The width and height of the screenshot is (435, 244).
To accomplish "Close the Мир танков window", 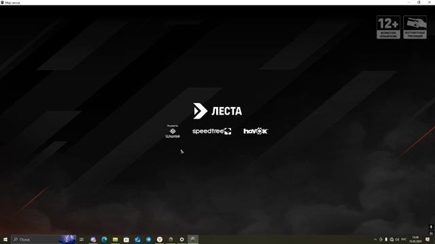I will [x=429, y=3].
